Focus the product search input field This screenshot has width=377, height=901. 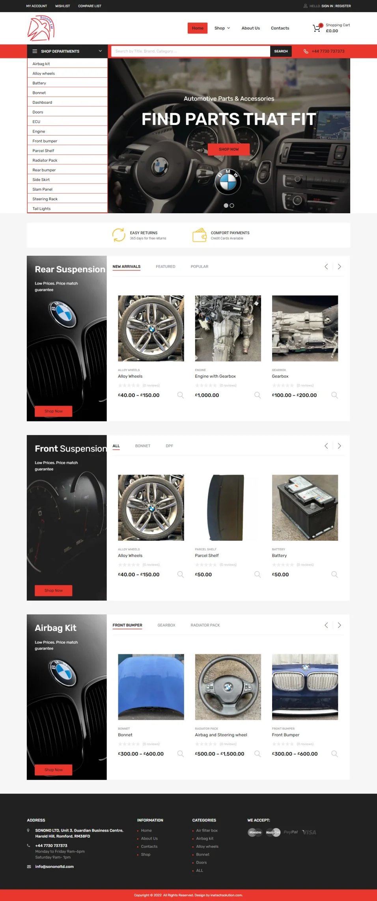tap(191, 51)
